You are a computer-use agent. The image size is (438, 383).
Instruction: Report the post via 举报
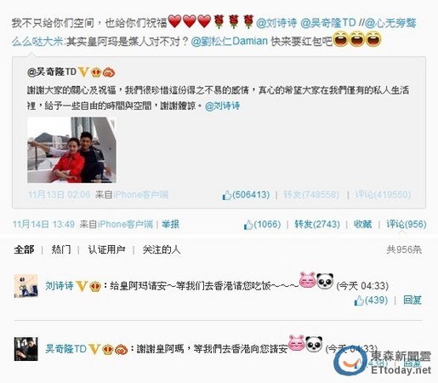pyautogui.click(x=170, y=225)
